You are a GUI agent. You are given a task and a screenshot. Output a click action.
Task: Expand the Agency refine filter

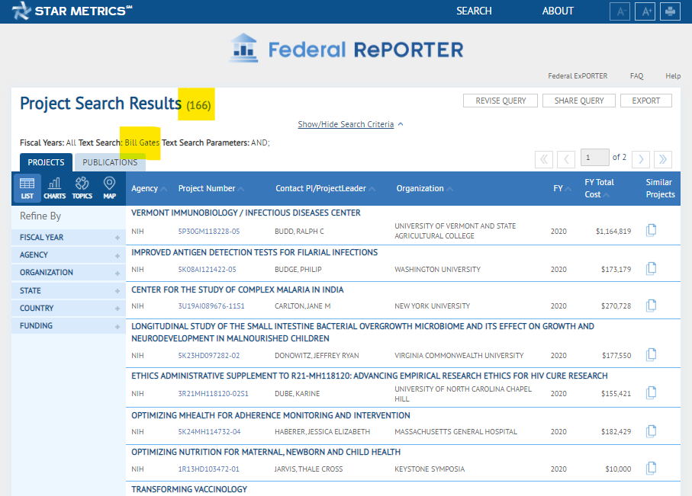click(x=69, y=254)
